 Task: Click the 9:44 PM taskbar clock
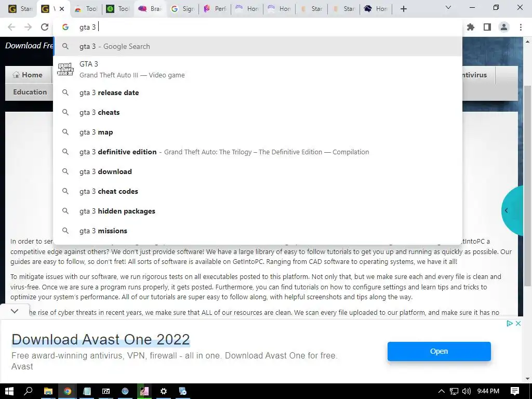coord(488,391)
